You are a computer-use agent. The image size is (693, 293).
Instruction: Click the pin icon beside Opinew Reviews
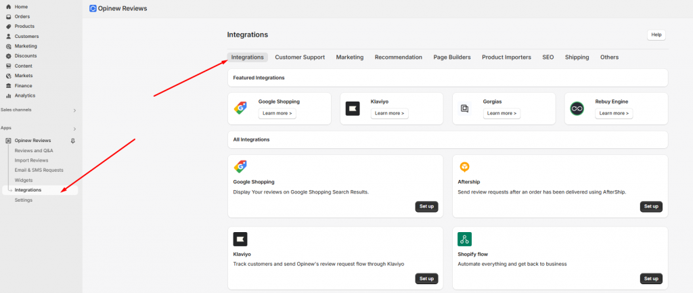(73, 141)
